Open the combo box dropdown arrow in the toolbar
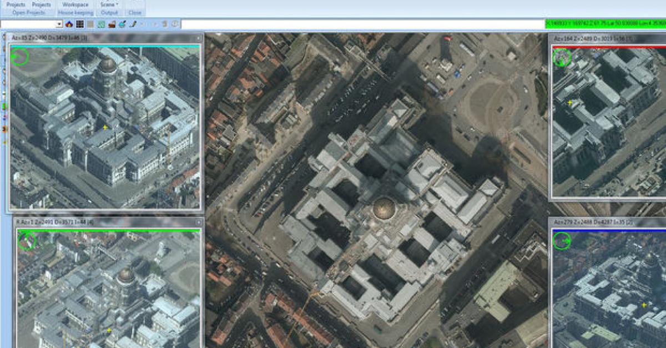 pos(59,24)
